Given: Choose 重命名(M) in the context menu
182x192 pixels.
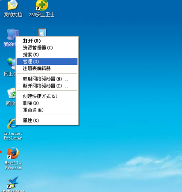Looking at the screenshot, I should coord(47,110).
